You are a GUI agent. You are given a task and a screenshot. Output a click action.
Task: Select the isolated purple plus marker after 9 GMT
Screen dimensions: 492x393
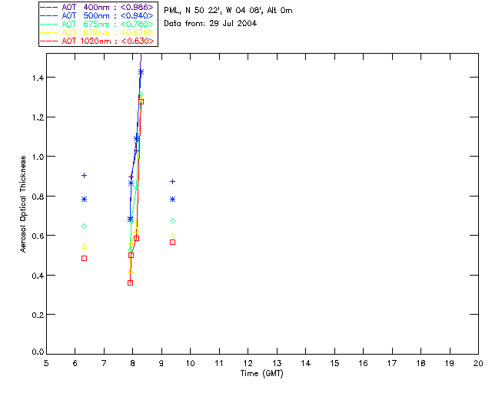pos(172,181)
